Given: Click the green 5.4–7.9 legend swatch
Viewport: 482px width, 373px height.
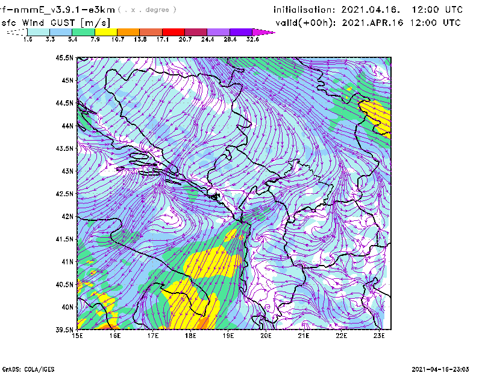Looking at the screenshot, I should coord(83,32).
